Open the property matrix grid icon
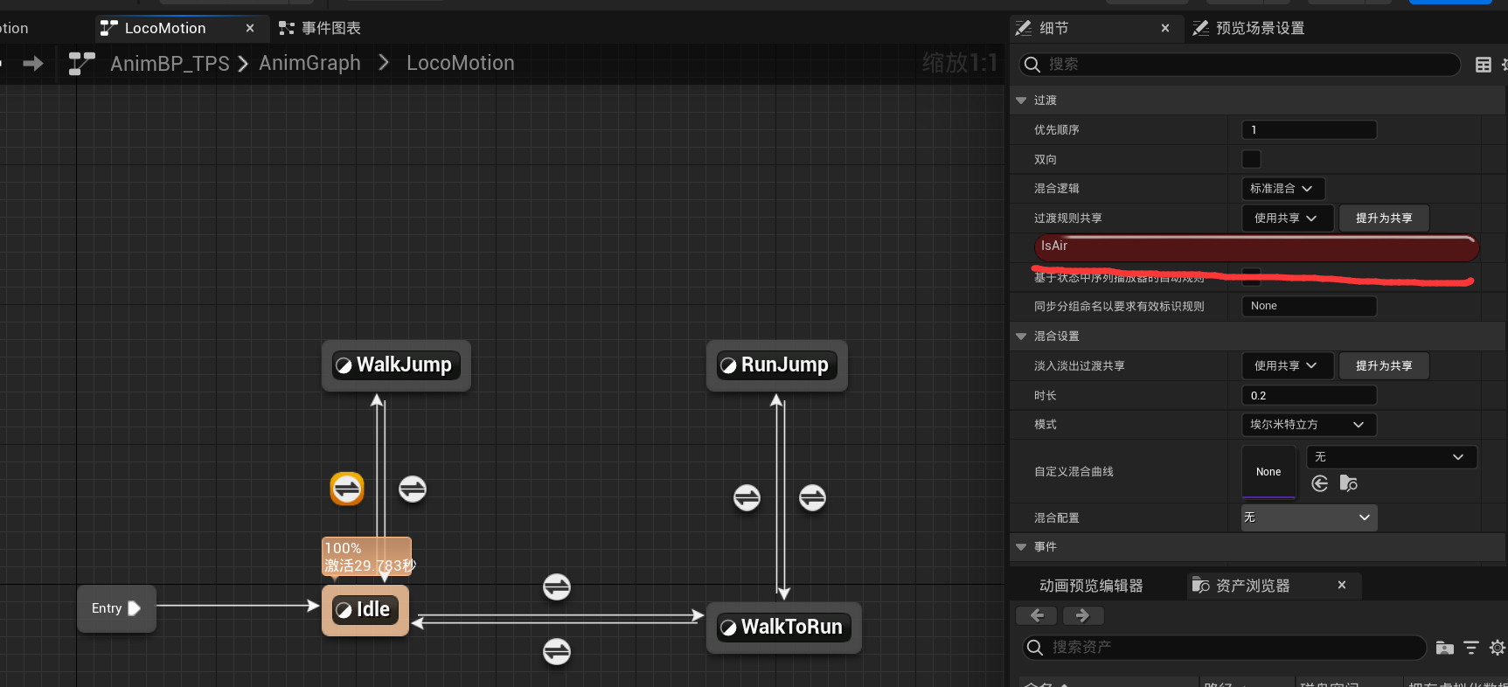Image resolution: width=1508 pixels, height=687 pixels. coord(1484,65)
